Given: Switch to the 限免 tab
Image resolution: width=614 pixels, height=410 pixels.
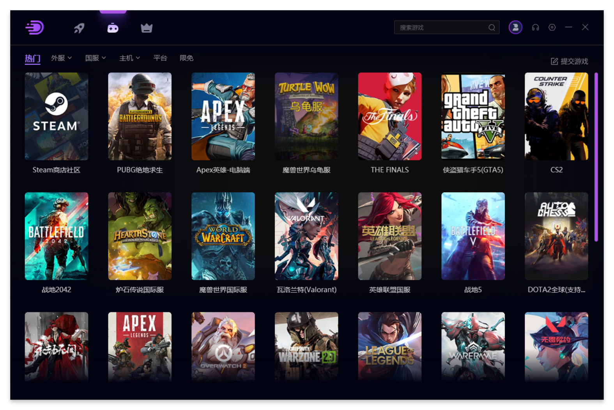Looking at the screenshot, I should 186,58.
